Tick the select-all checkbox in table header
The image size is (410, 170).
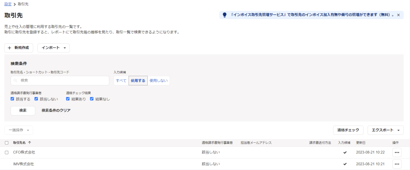pos(6,143)
